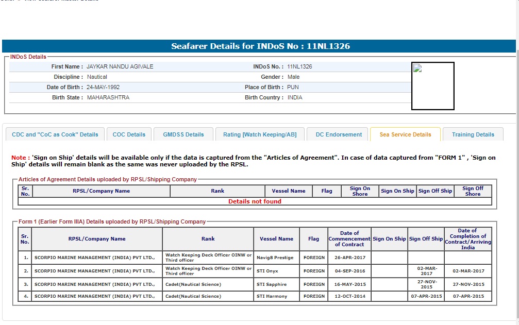This screenshot has width=519, height=325.
Task: Click the INDoS No. value 11NL1326 field
Action: point(299,66)
